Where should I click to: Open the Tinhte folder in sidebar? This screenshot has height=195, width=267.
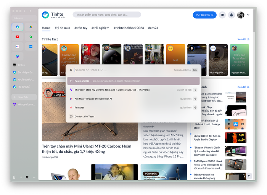[x=24, y=65]
